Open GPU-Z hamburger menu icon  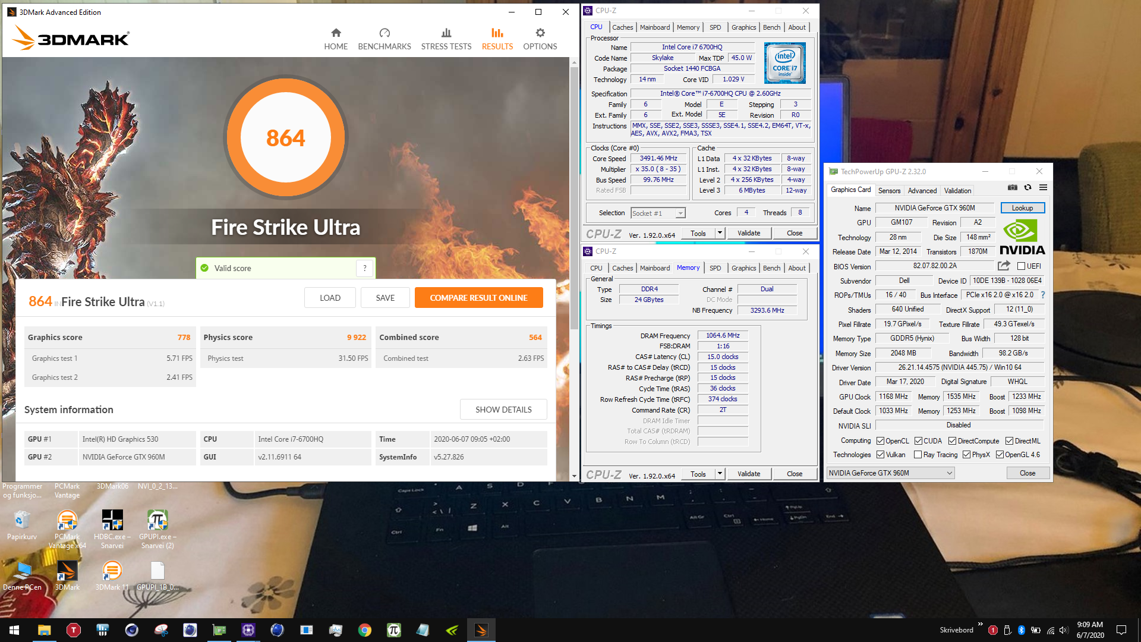tap(1043, 187)
